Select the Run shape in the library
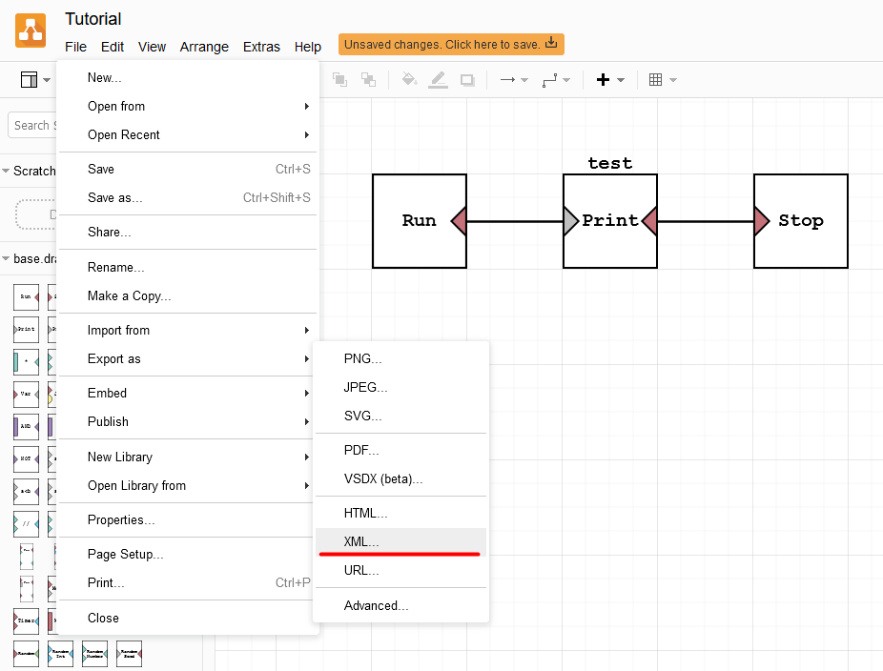Viewport: 883px width, 671px height. 26,297
